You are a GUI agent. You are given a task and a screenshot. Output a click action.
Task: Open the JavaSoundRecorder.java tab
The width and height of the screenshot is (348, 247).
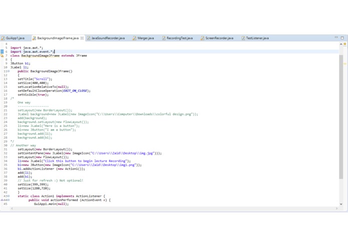coord(108,38)
